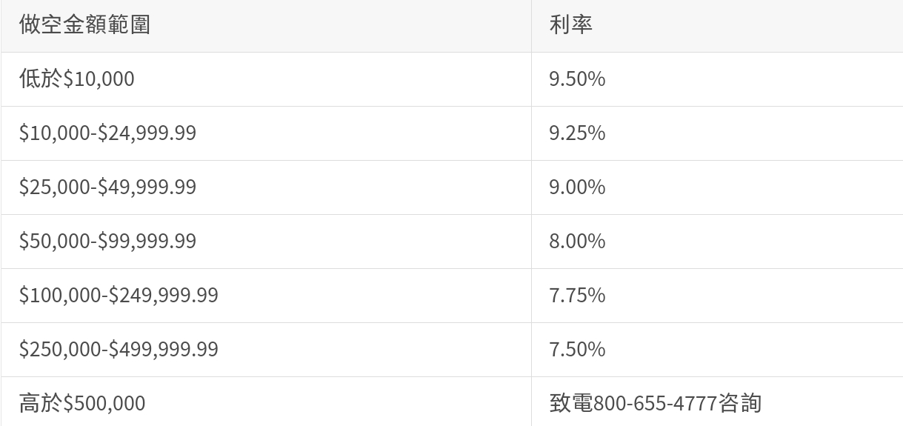
Task: Select the $50,000-$99,999.99 range cell
Action: point(107,241)
